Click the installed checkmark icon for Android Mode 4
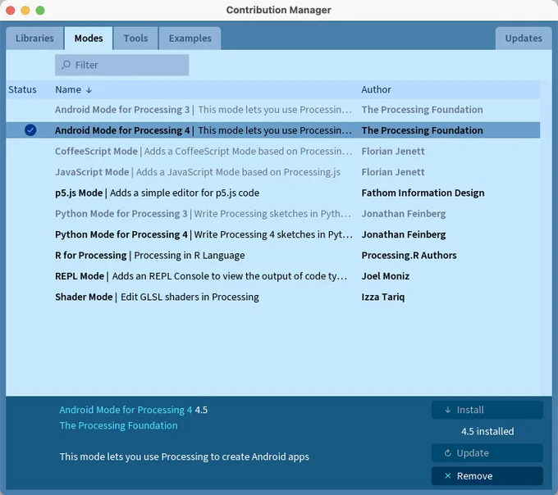 coord(30,130)
